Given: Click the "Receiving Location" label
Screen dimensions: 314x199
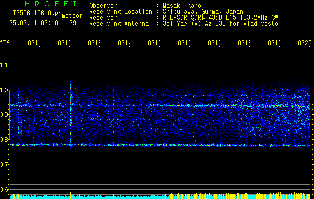Looking at the screenshot, I should tap(121, 12).
